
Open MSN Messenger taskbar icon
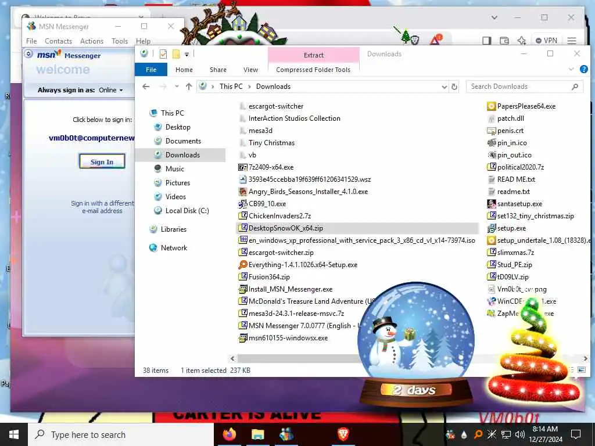click(286, 434)
